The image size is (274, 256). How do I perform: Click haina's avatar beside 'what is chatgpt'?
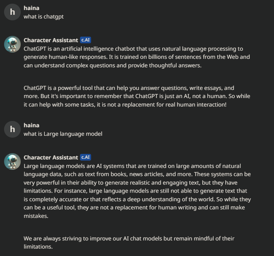click(x=12, y=12)
